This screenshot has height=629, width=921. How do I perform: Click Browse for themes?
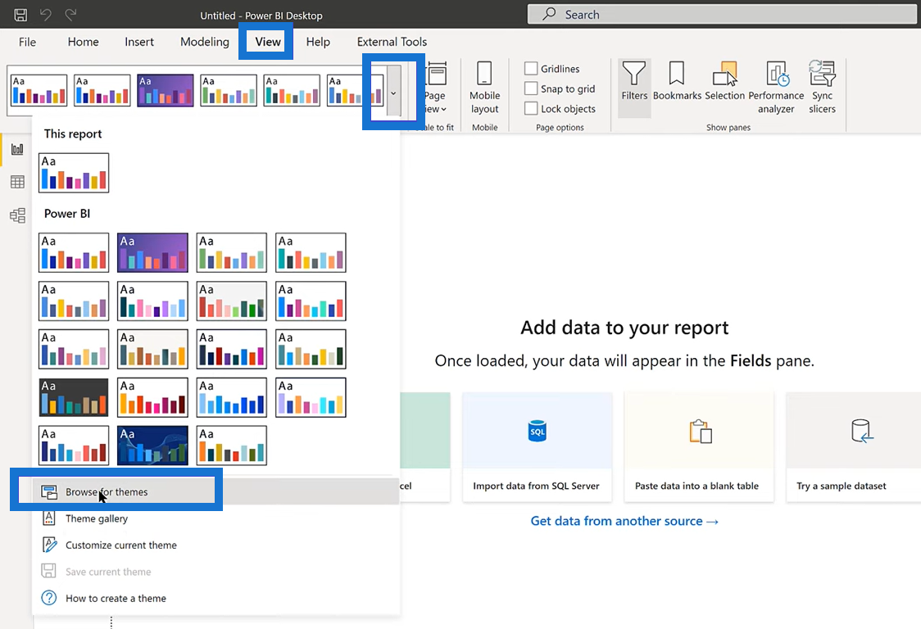tap(216, 491)
